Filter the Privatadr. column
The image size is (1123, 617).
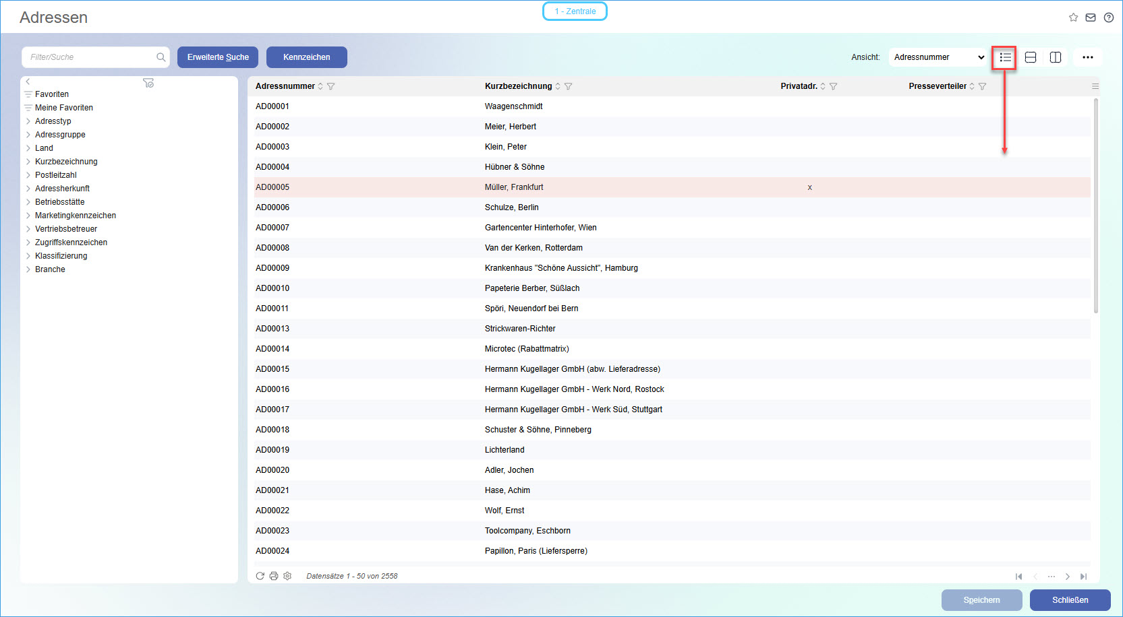pyautogui.click(x=834, y=86)
